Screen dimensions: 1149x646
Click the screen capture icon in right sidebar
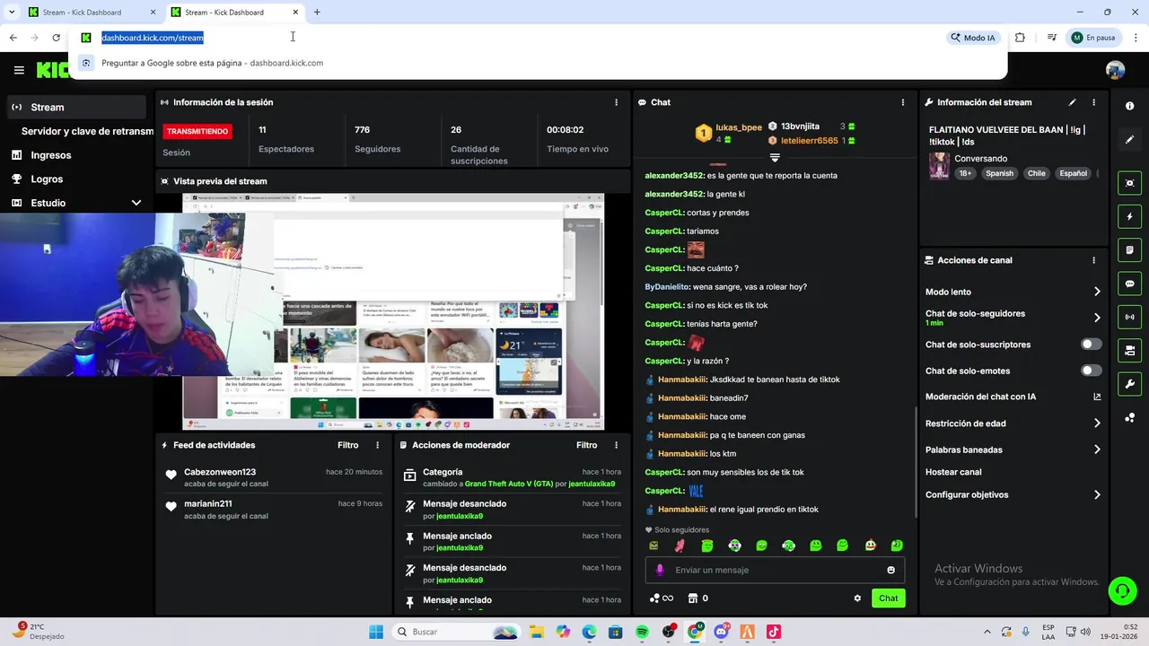[1129, 183]
